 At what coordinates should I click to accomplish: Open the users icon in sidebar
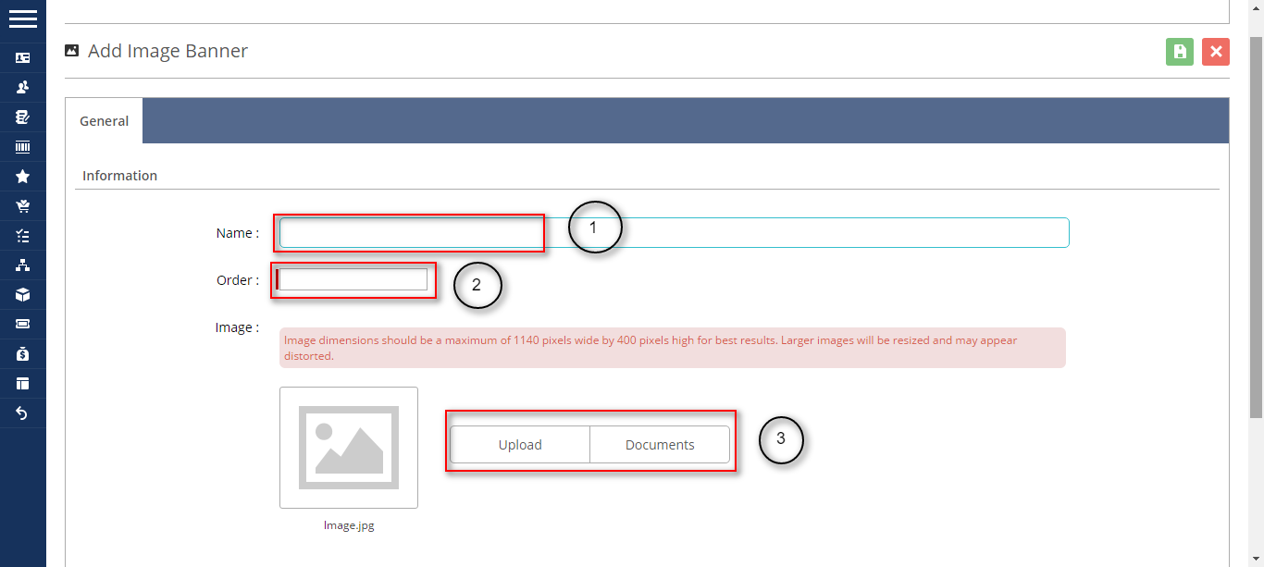click(x=22, y=87)
